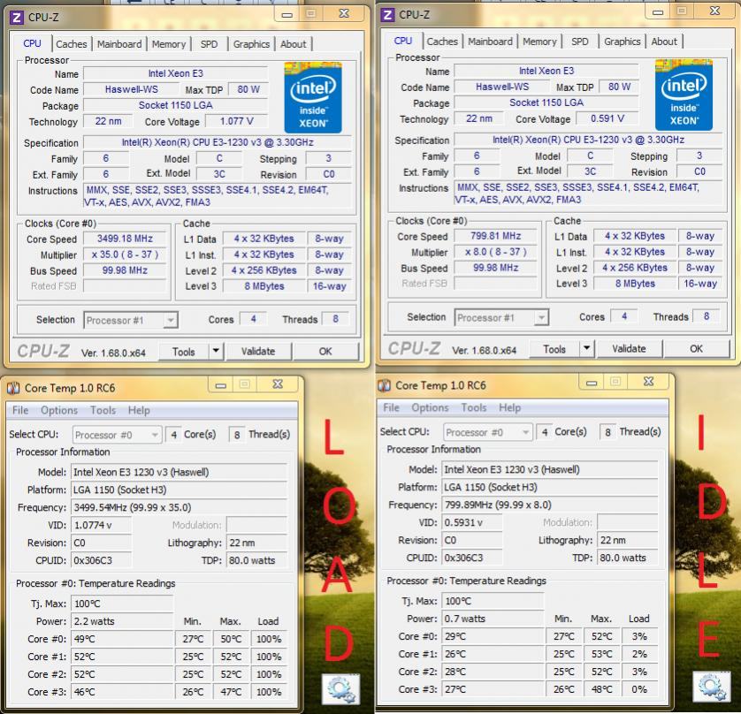Click Intel Xeon logo in left CPU-Z window
This screenshot has width=741, height=714.
coord(313,97)
